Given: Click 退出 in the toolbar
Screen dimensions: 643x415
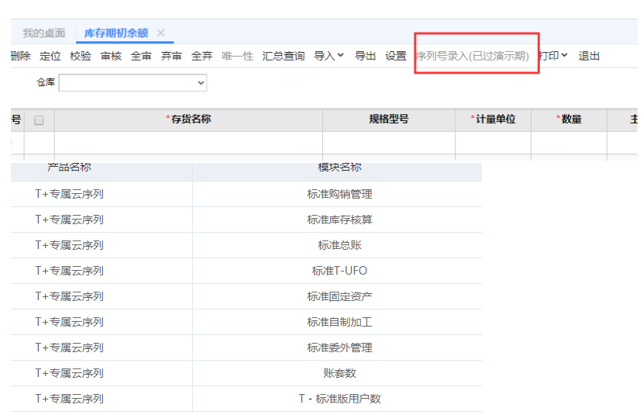Looking at the screenshot, I should tap(589, 56).
